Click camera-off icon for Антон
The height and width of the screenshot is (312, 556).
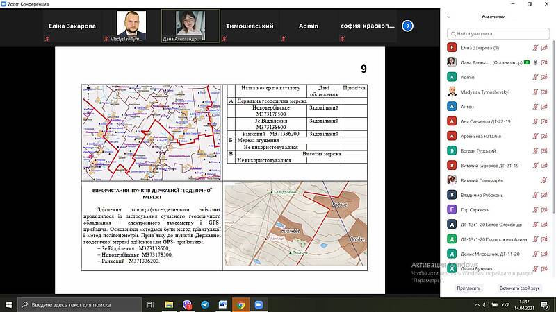point(544,107)
